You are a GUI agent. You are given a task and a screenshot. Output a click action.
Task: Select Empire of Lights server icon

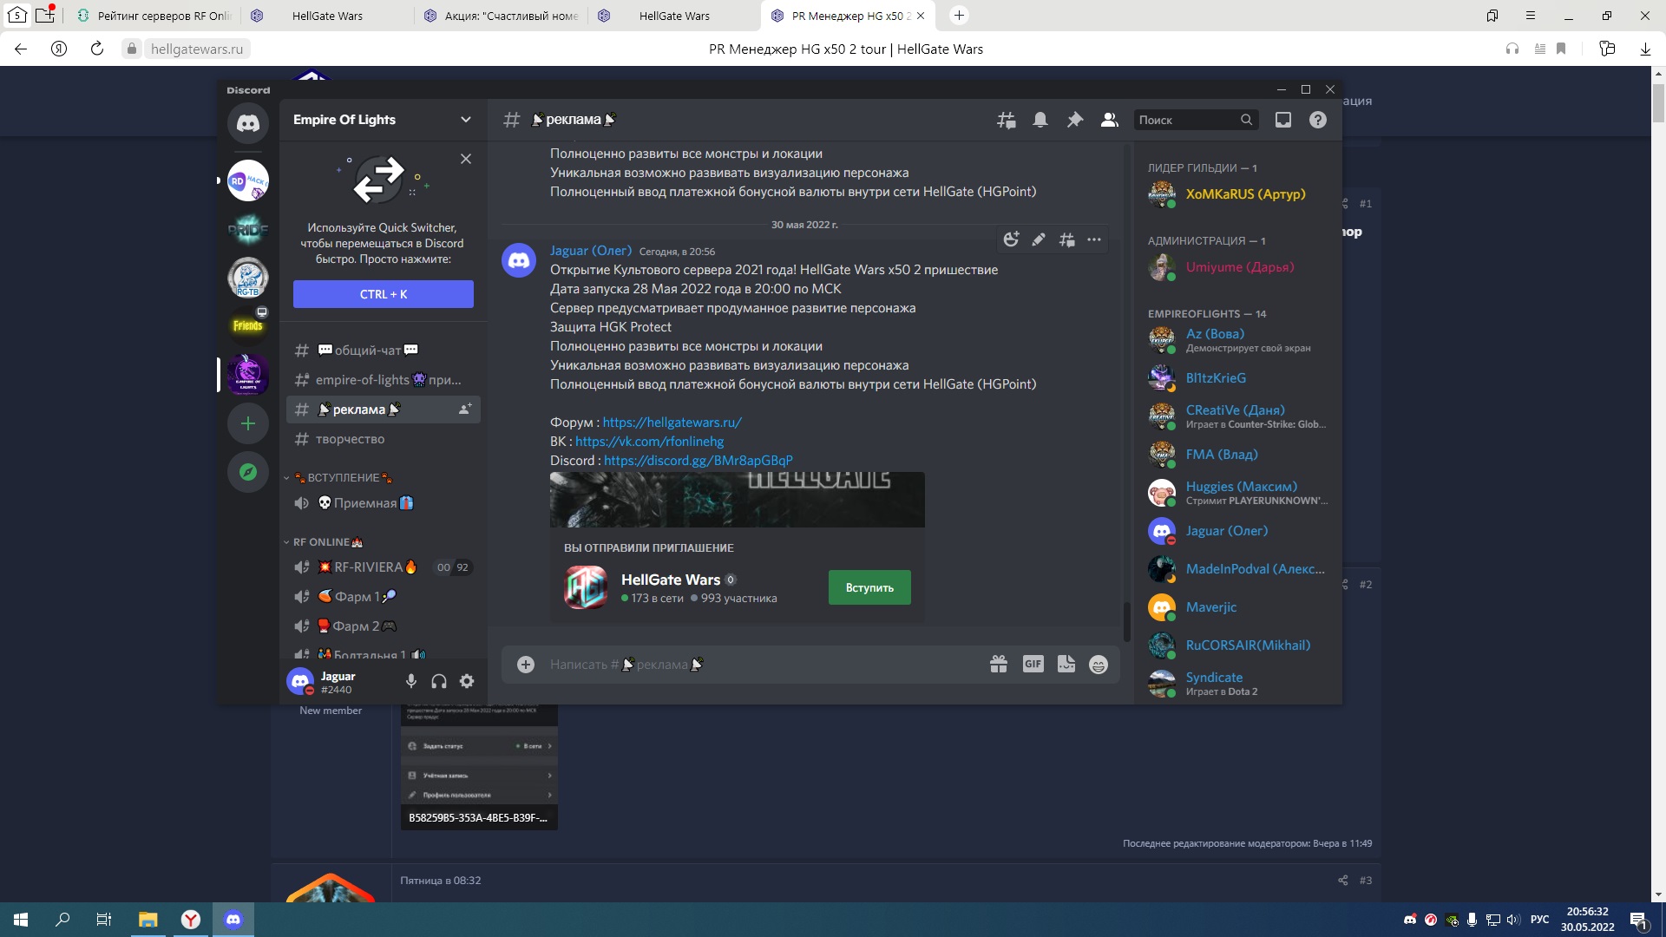coord(248,375)
